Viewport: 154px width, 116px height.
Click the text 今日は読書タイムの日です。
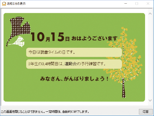click(x=52, y=52)
